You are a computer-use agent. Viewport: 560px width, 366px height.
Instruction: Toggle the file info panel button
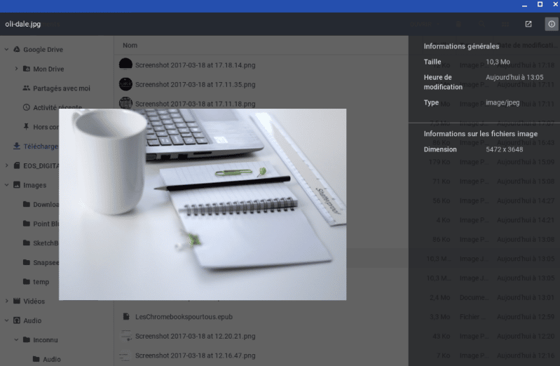(x=552, y=24)
